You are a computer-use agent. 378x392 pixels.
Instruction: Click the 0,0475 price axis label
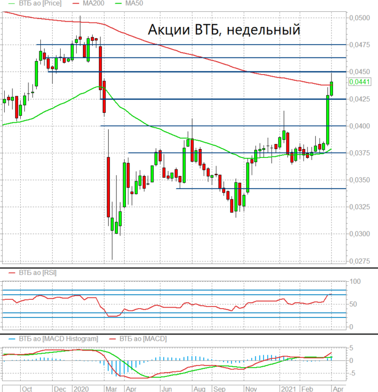(359, 45)
